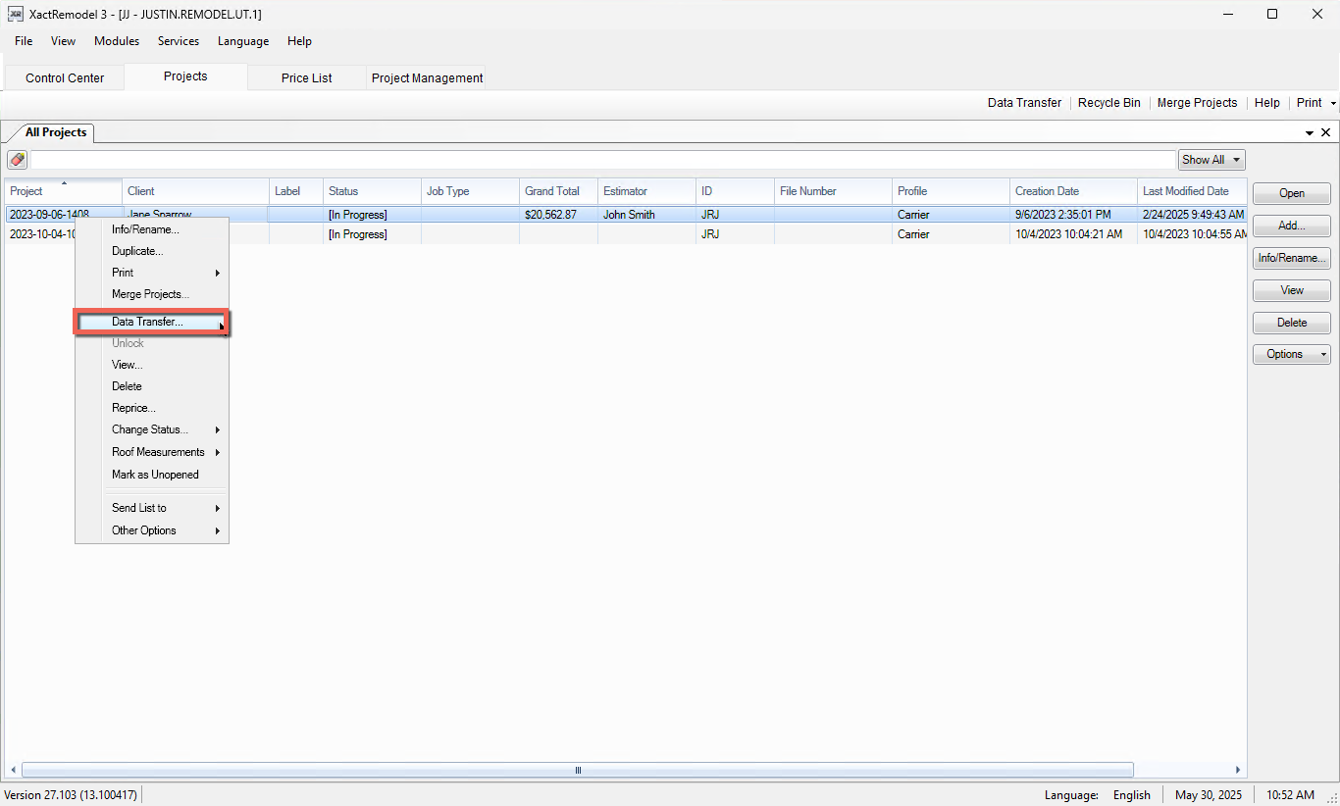Click the Delete side button
Viewport: 1340px width, 806px height.
(1292, 323)
